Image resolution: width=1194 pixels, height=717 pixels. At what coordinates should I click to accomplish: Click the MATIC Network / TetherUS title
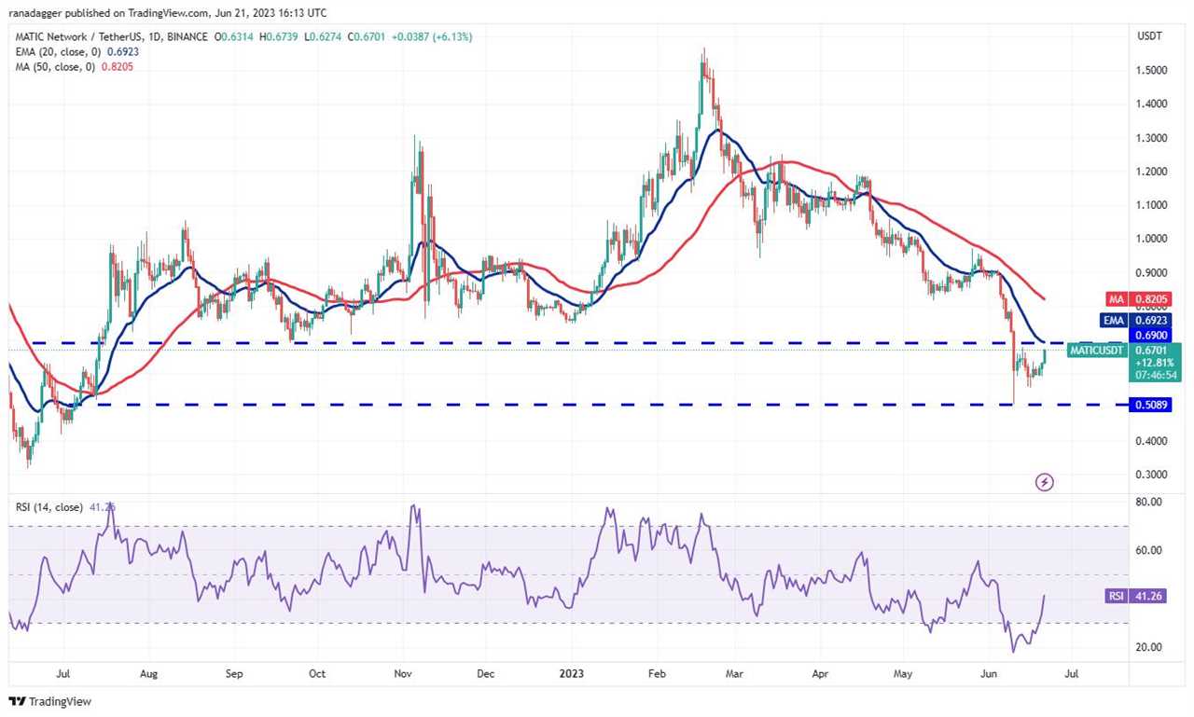pos(76,36)
